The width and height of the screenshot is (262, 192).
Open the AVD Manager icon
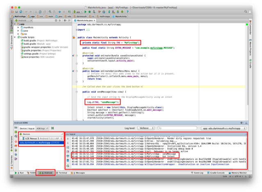click(x=113, y=12)
